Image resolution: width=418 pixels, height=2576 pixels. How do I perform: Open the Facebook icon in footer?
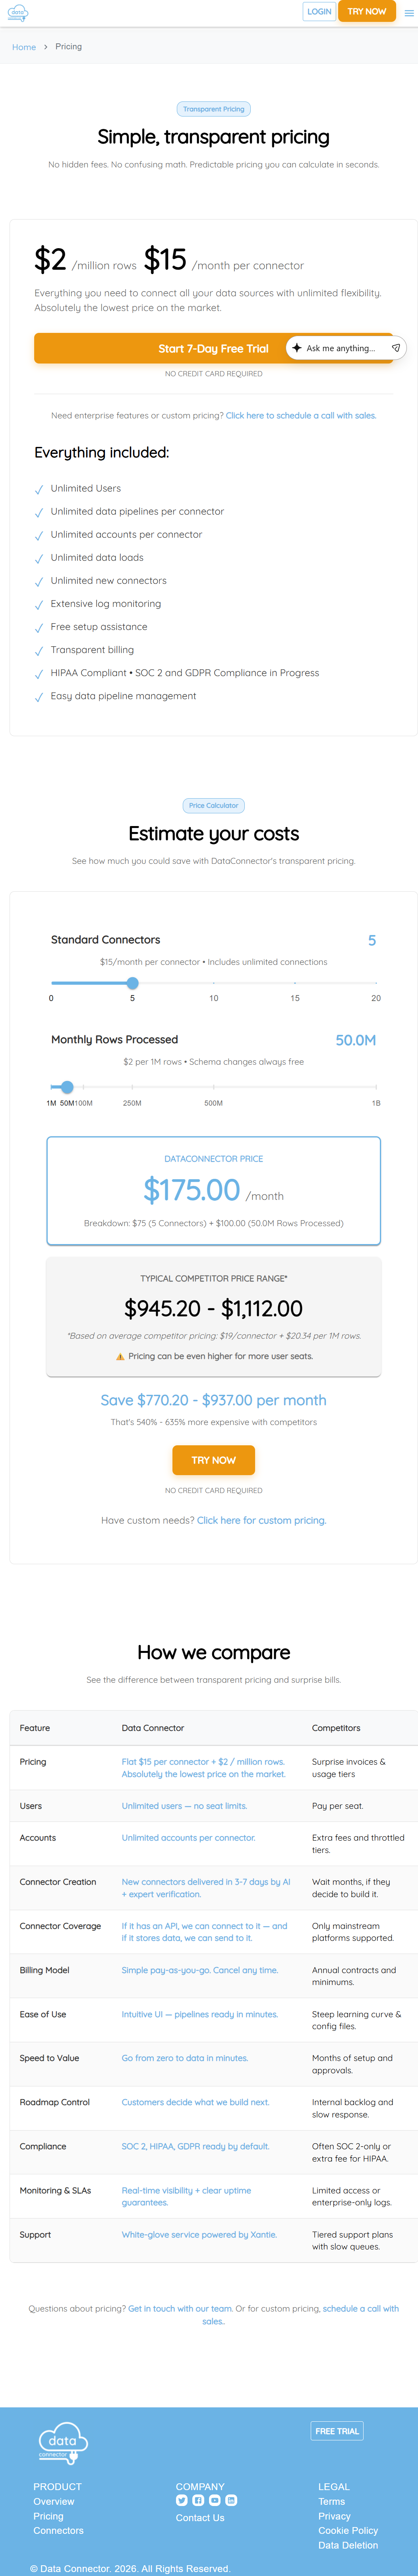tap(198, 2501)
